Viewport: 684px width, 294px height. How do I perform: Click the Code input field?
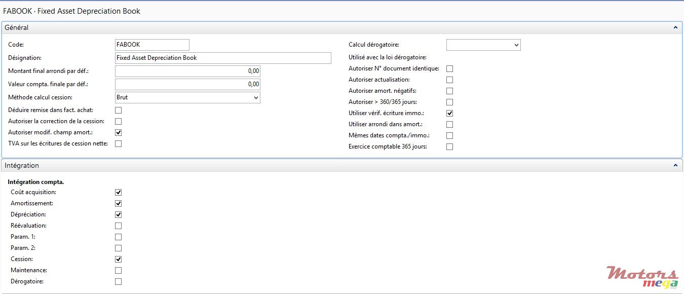tap(152, 45)
